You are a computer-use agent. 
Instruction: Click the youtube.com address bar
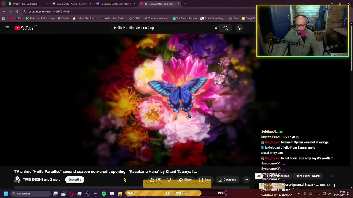click(138, 12)
